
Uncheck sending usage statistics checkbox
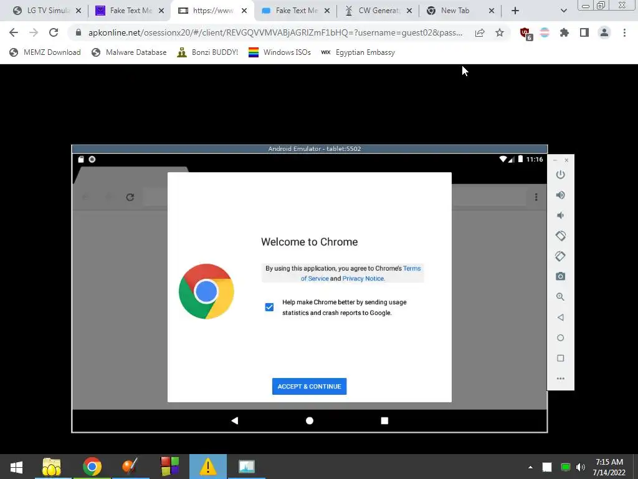[x=269, y=307]
